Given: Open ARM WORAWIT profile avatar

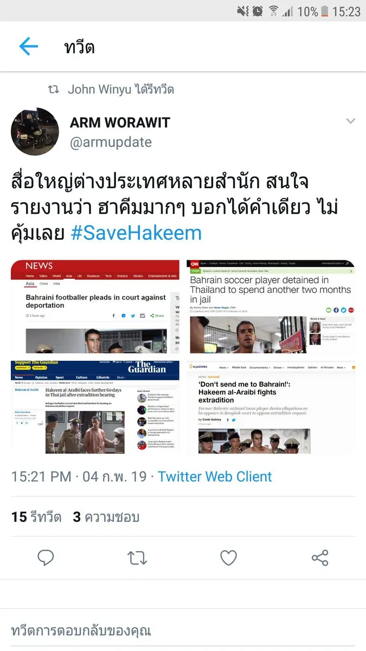Looking at the screenshot, I should [x=35, y=131].
